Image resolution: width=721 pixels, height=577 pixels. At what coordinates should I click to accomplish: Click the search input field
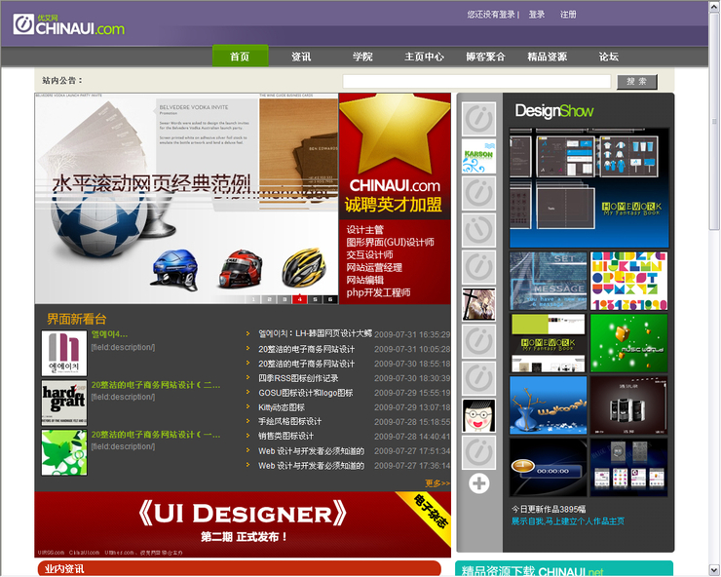point(476,82)
